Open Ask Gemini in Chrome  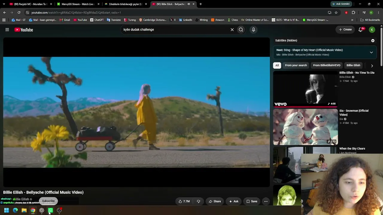[341, 4]
